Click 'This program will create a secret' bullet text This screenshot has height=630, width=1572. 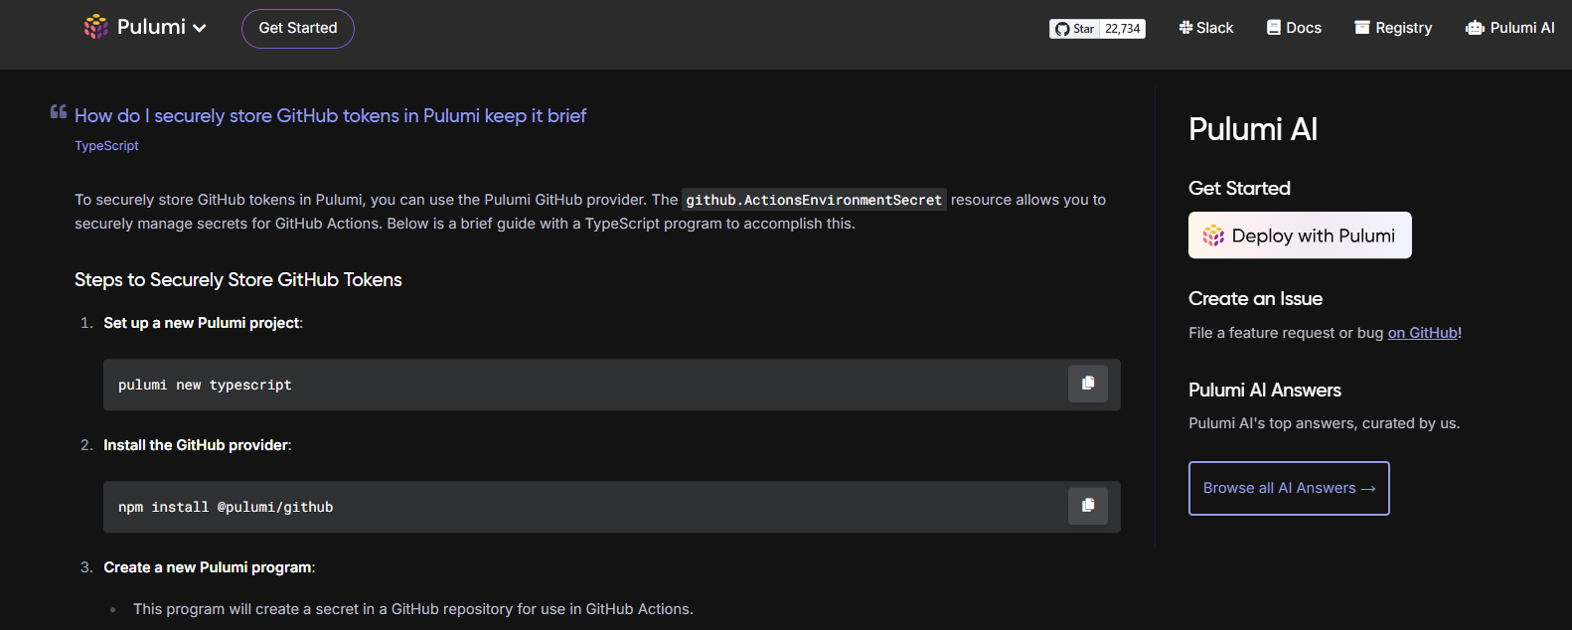pyautogui.click(x=413, y=609)
